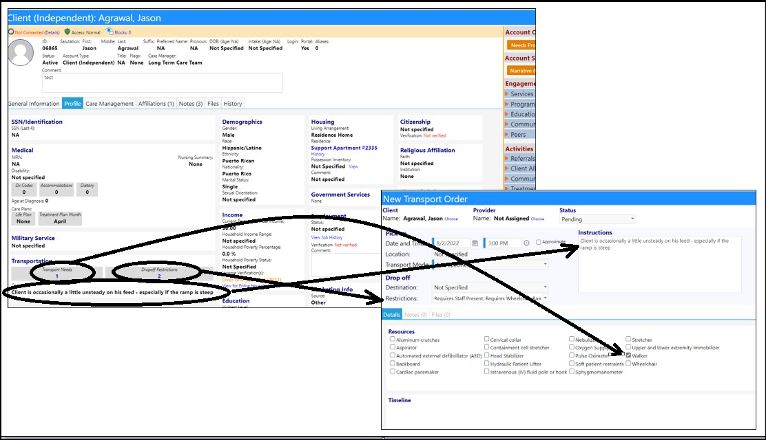Viewport: 766px width, 440px height.
Task: Open the Affiliations (1) tab
Action: click(x=156, y=103)
